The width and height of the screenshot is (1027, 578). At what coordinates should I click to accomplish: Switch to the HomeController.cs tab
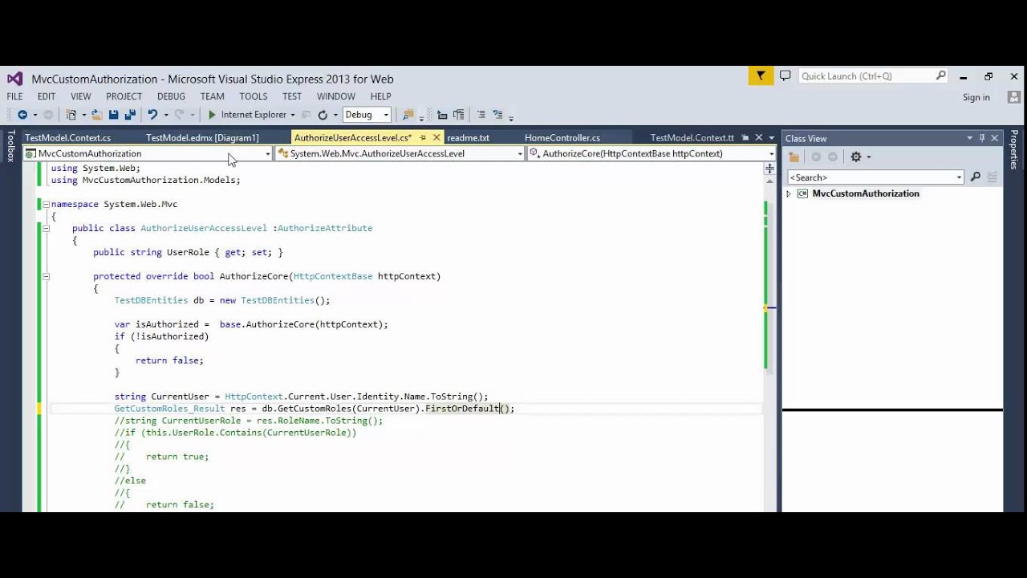click(562, 138)
